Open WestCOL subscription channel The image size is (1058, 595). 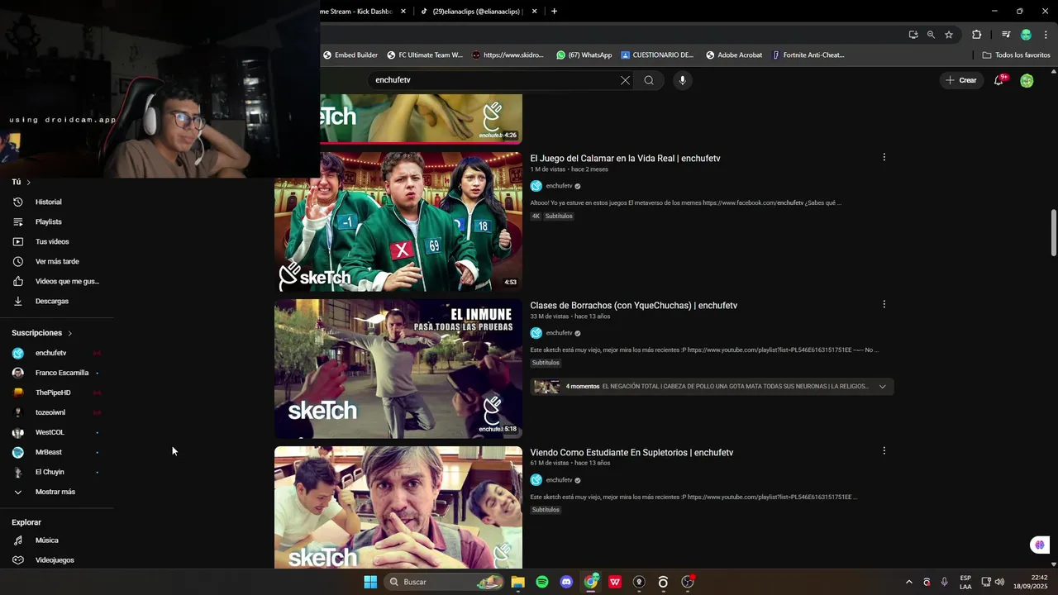tap(49, 432)
